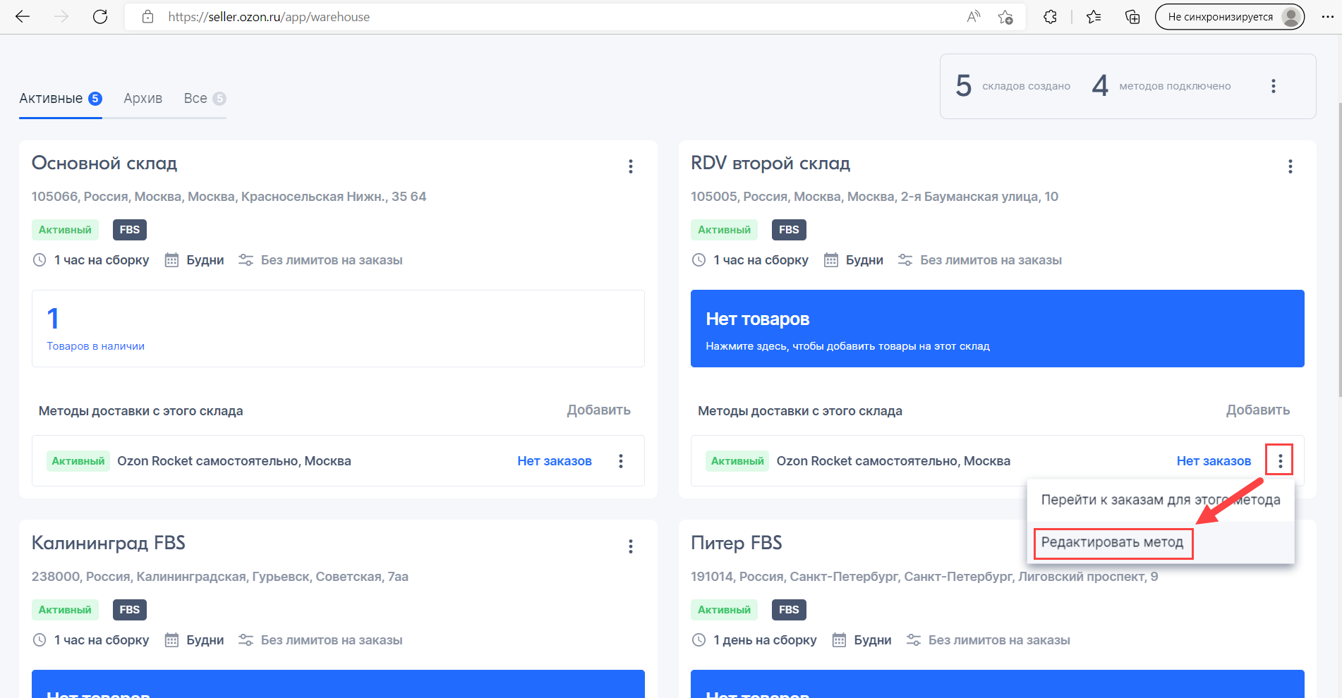Open the three-dot menu for 'RDV второй склад'
The height and width of the screenshot is (698, 1342).
tap(1290, 166)
